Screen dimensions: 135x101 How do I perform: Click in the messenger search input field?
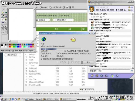[116, 71]
